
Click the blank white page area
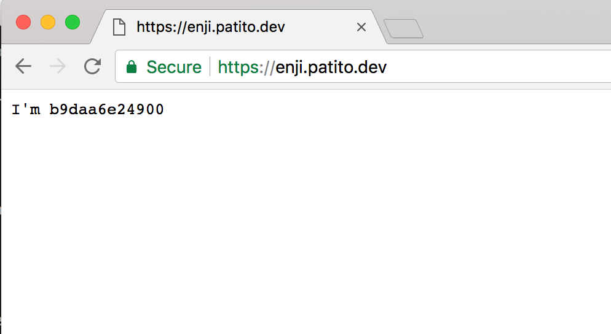(x=307, y=233)
